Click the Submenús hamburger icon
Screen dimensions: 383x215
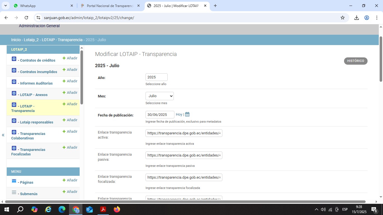14,193
